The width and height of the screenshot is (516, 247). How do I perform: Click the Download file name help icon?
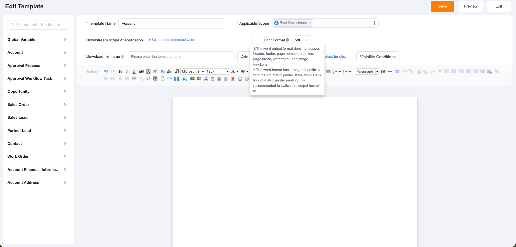coord(122,57)
